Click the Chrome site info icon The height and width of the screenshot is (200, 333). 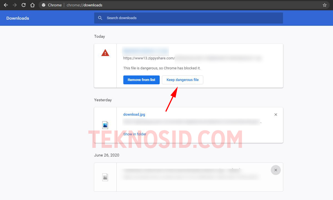coord(44,5)
